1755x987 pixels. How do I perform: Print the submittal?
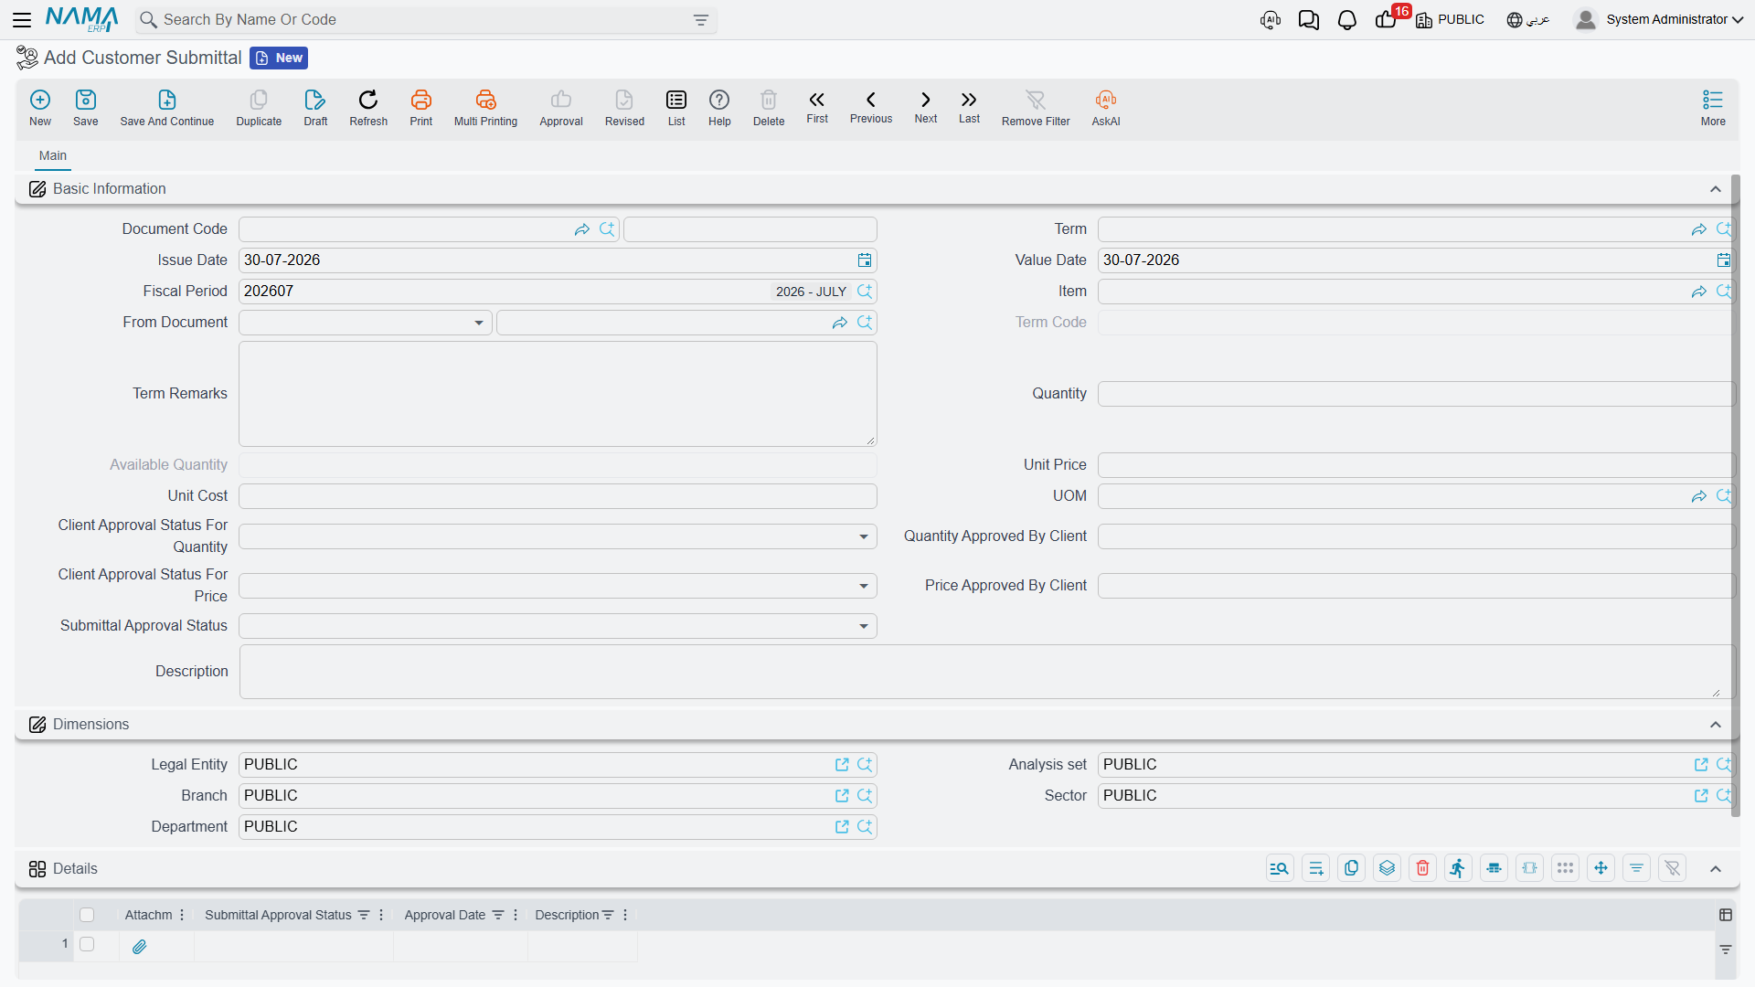pyautogui.click(x=421, y=108)
